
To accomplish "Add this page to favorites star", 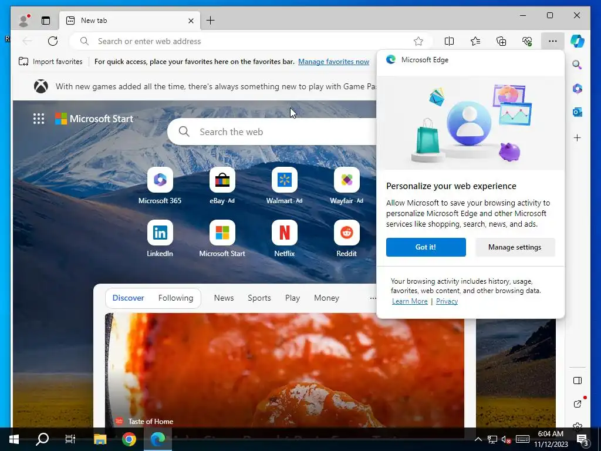I will pyautogui.click(x=418, y=41).
